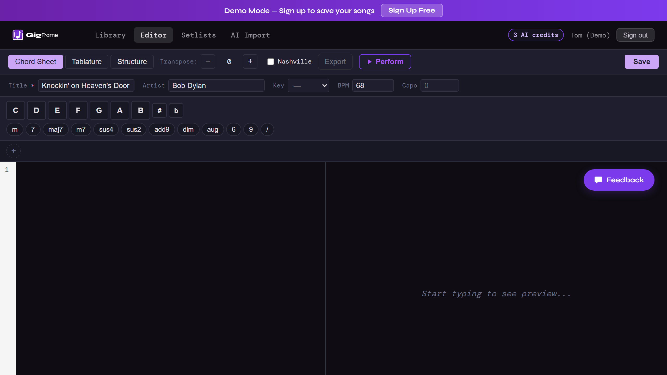Edit the BPM value field
The width and height of the screenshot is (667, 375).
(373, 85)
